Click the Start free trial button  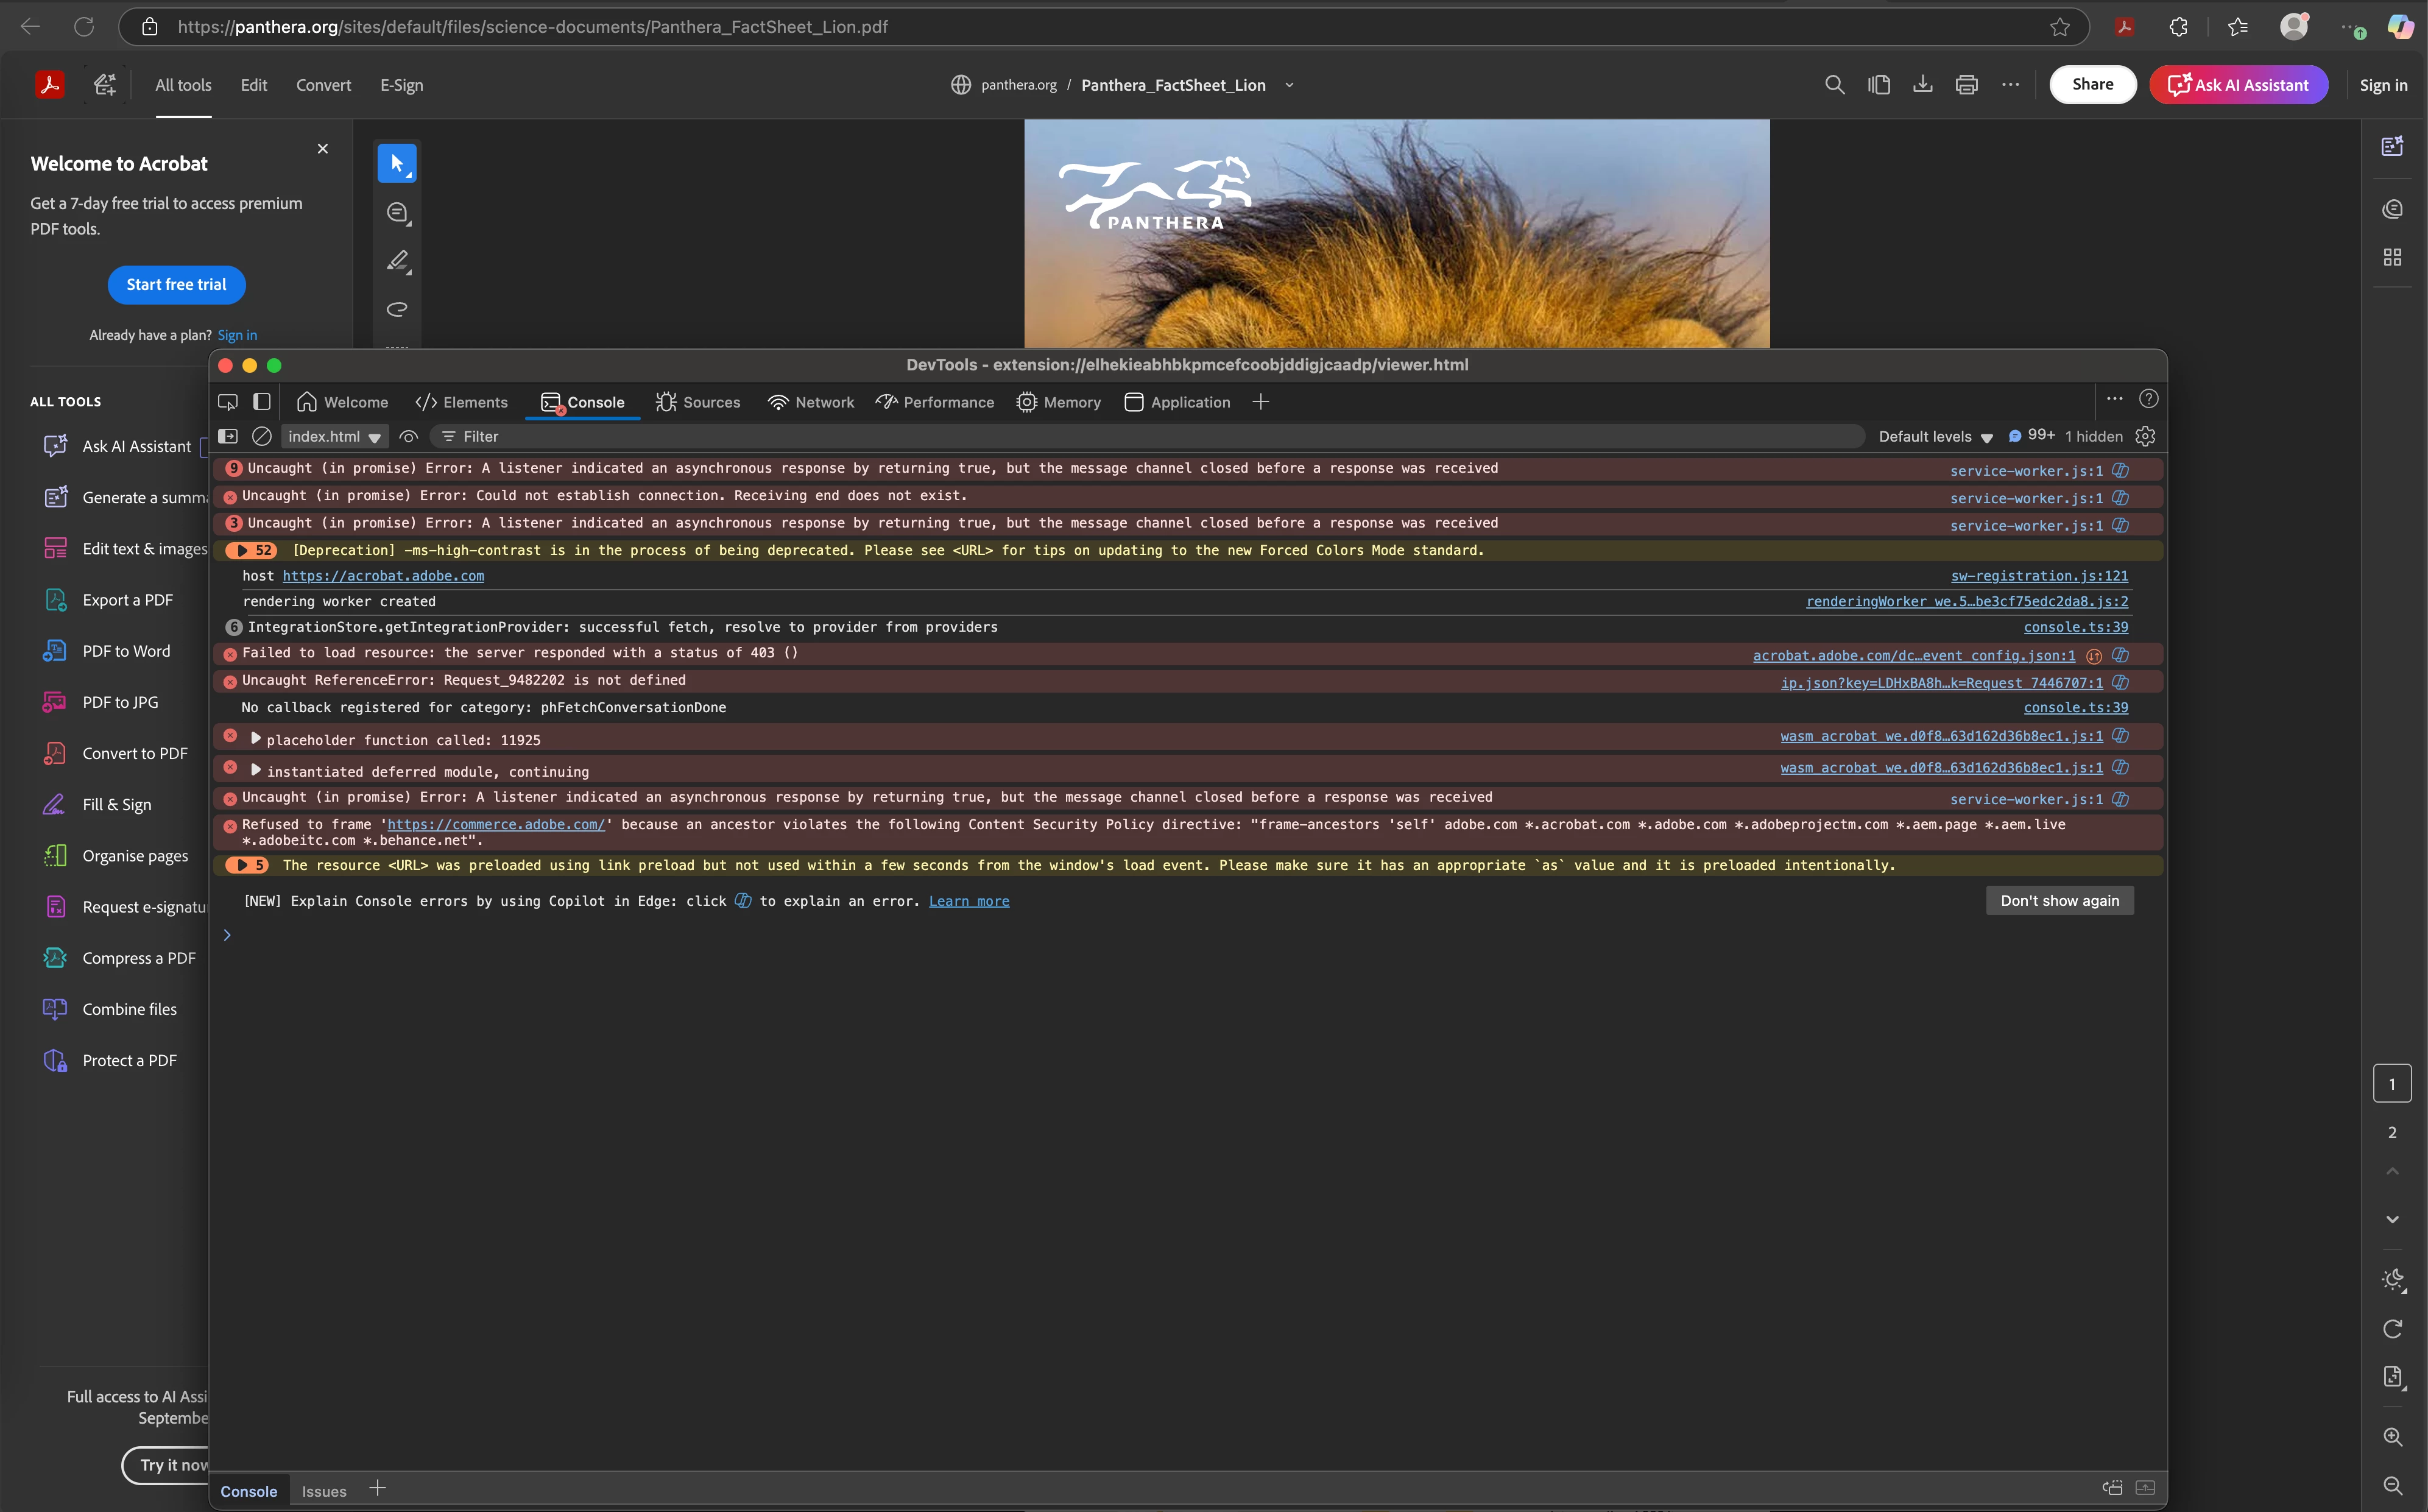(x=176, y=284)
